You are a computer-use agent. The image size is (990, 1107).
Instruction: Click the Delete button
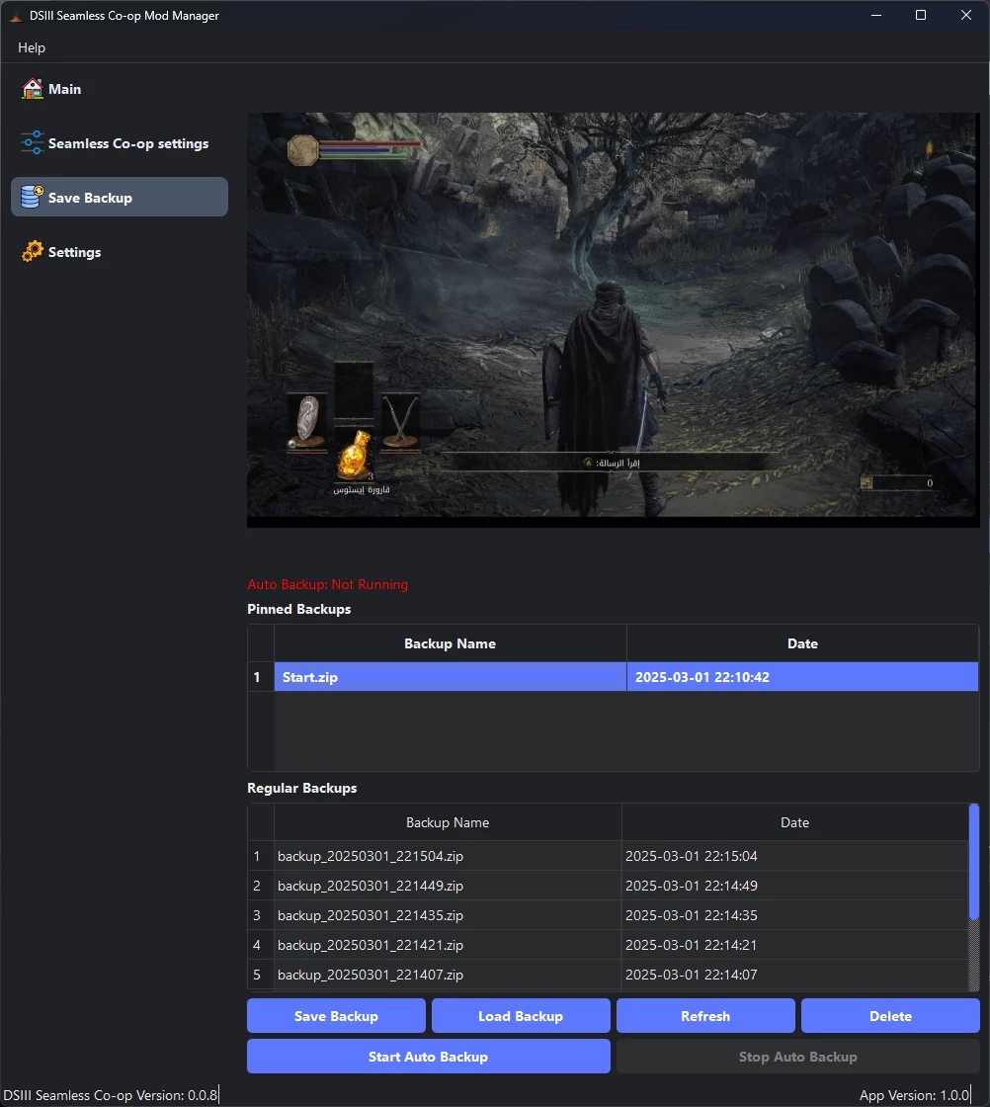click(x=890, y=1016)
